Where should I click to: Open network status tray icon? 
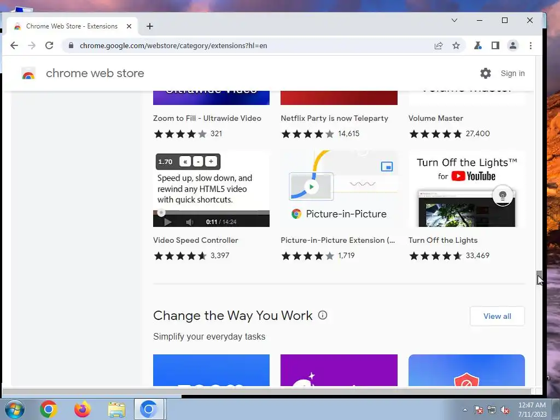pos(492,410)
